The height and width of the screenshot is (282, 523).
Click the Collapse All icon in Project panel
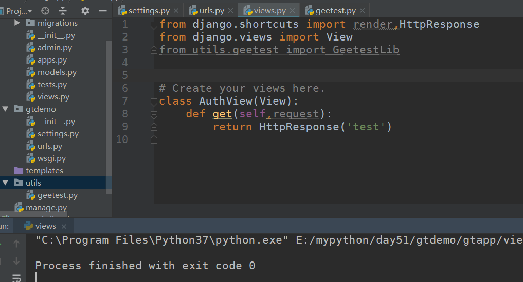point(63,11)
